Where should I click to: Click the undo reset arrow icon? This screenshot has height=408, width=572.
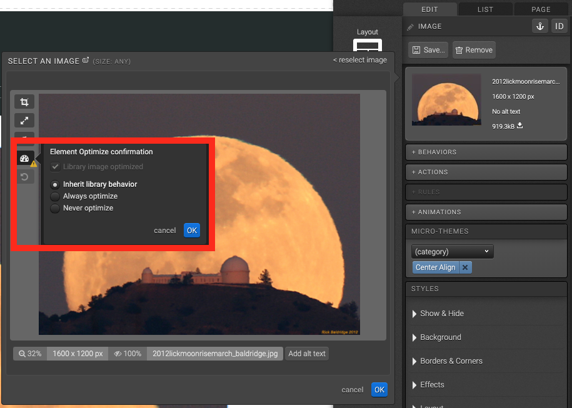click(24, 177)
